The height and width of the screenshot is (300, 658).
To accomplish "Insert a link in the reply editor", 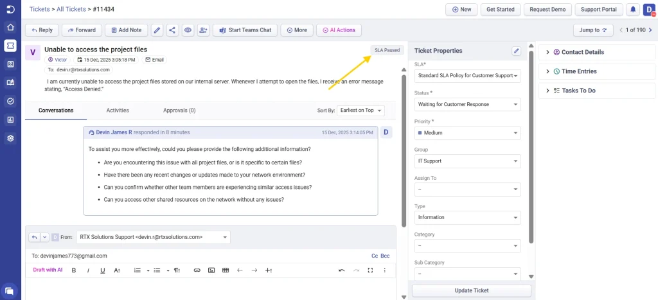I will tap(197, 270).
